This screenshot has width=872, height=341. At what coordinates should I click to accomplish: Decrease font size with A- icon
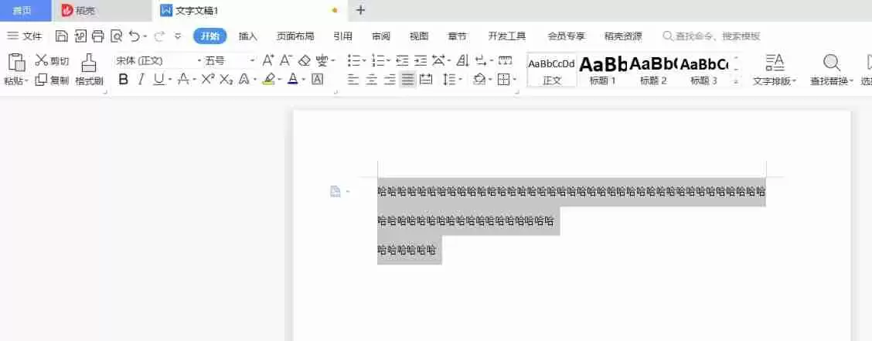pyautogui.click(x=286, y=60)
